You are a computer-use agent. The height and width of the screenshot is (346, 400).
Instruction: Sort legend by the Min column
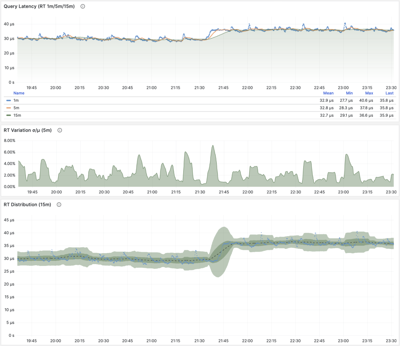click(349, 93)
